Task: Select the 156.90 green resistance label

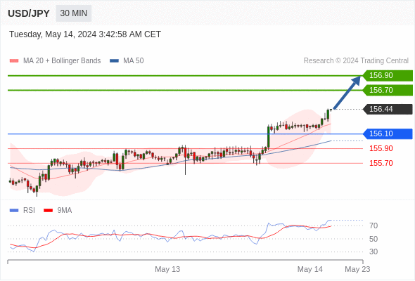Action: (x=388, y=76)
